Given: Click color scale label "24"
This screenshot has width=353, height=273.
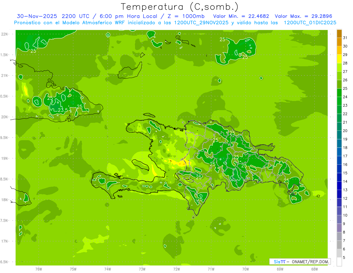Looking at the screenshot, I should [x=345, y=97].
